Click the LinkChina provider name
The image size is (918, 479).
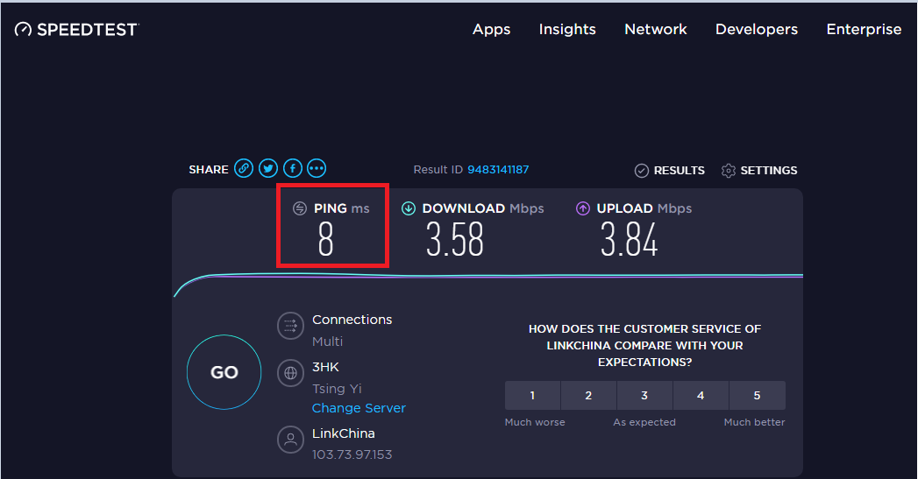[344, 433]
